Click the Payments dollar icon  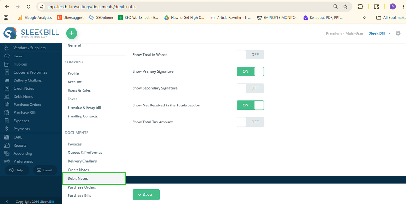tap(7, 129)
